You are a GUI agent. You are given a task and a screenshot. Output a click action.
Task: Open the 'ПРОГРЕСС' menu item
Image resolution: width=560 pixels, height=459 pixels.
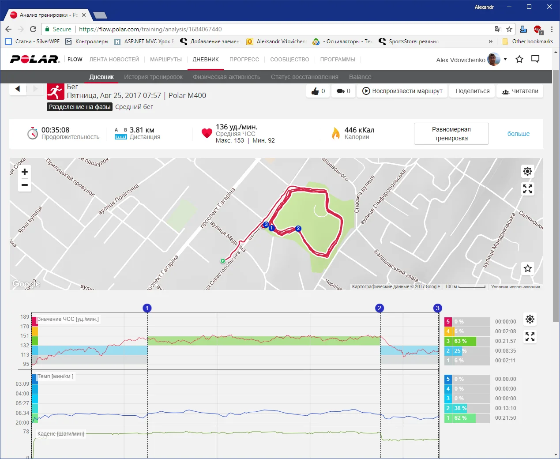pyautogui.click(x=244, y=60)
